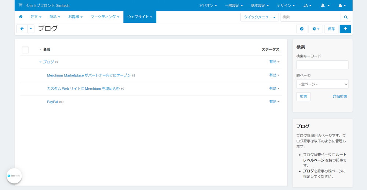367x190 pixels.
Task: Open the お客様 customers menu
Action: (75, 17)
